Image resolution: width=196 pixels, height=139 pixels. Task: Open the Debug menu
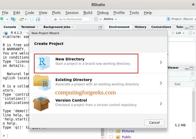tap(103, 13)
